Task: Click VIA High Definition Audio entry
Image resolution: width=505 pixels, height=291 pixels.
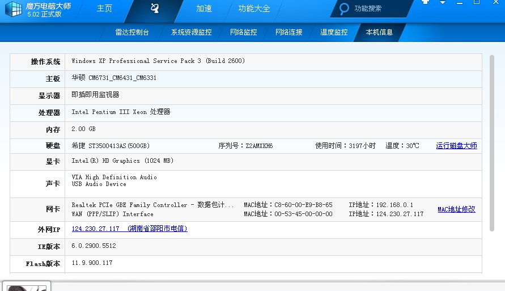Action: pyautogui.click(x=114, y=177)
